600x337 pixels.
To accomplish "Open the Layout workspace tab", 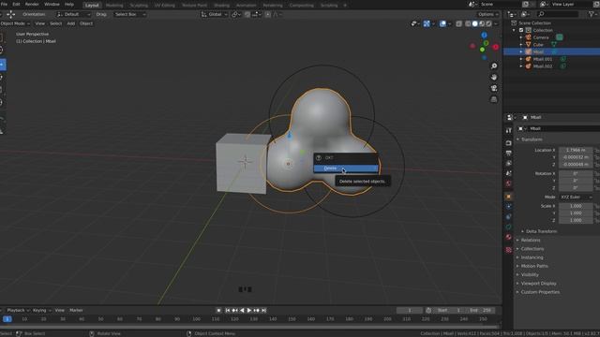I will (92, 6).
